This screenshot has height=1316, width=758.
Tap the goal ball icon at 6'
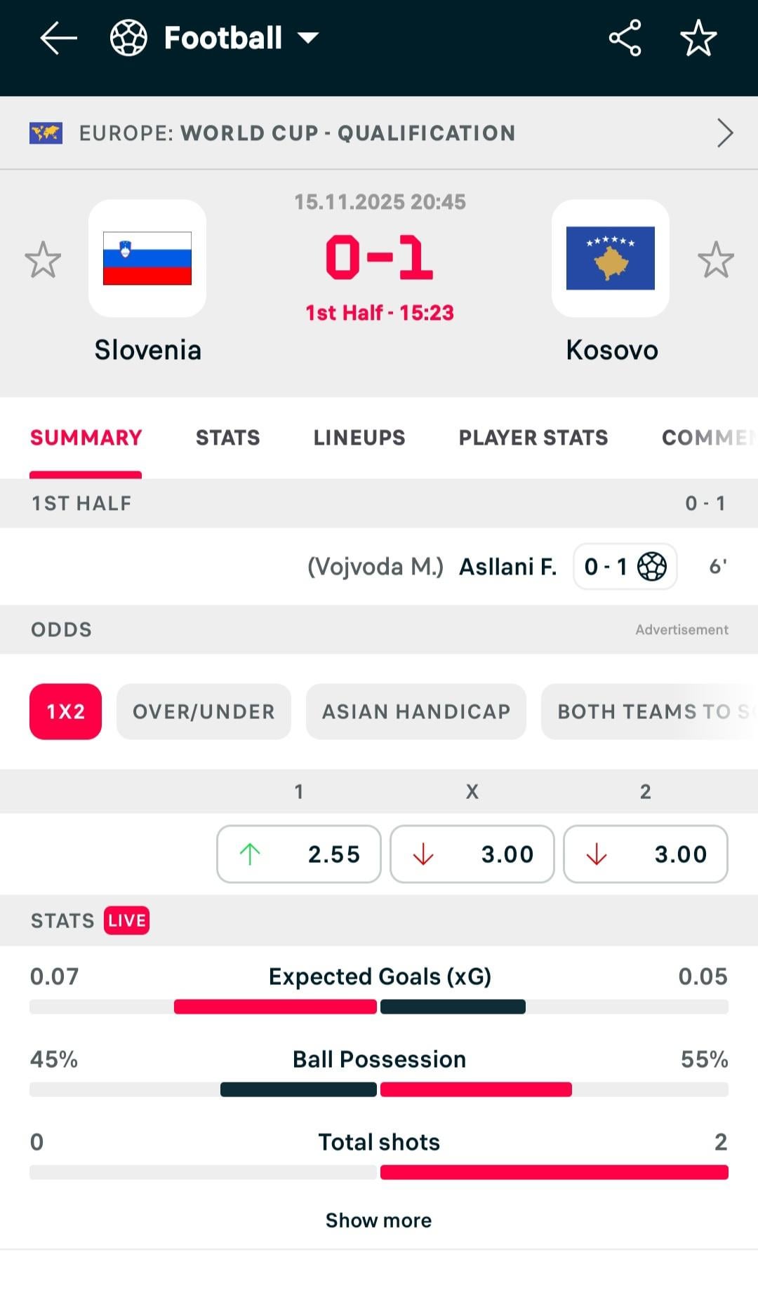tap(652, 567)
